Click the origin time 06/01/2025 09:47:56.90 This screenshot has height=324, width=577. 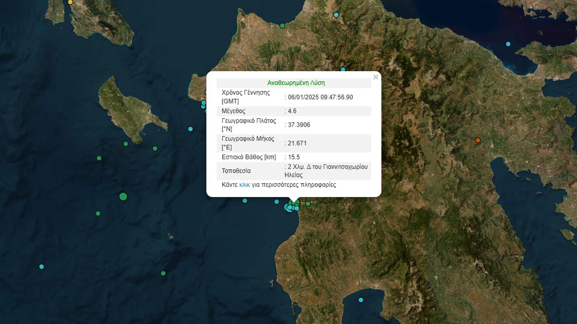[x=320, y=97]
